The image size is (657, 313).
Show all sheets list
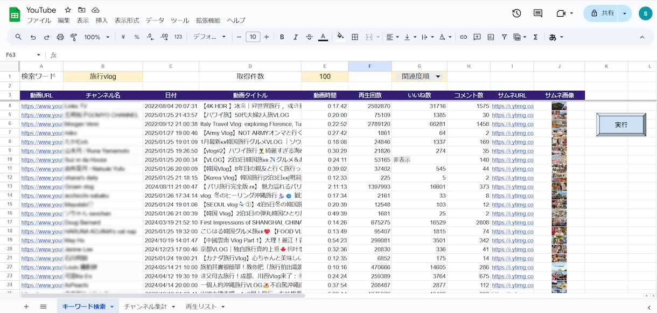pyautogui.click(x=44, y=307)
